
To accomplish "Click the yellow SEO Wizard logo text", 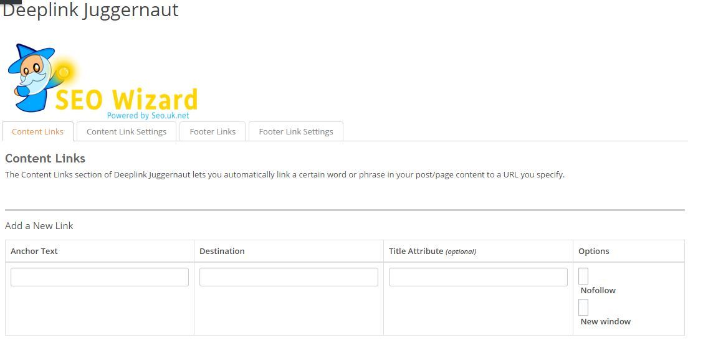I will (x=127, y=100).
